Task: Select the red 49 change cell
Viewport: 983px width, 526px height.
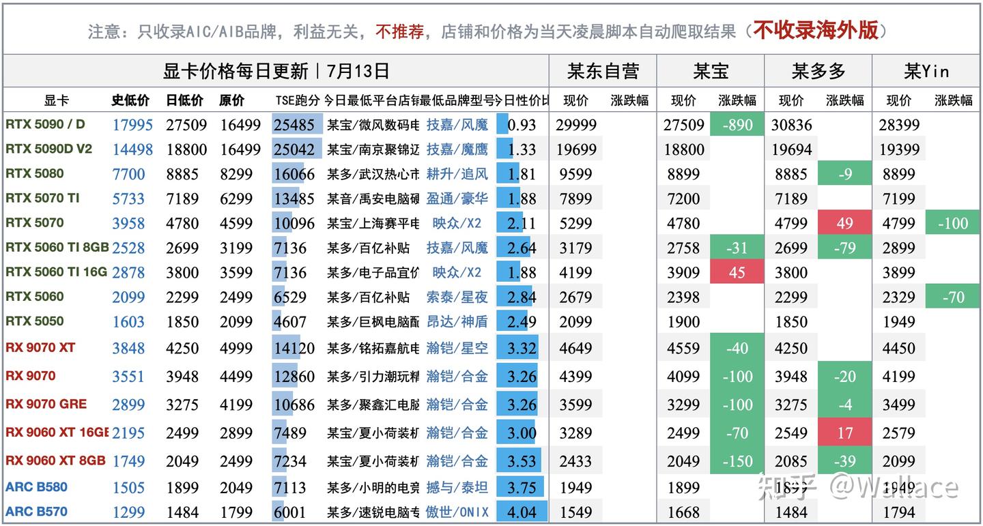Action: pyautogui.click(x=844, y=223)
